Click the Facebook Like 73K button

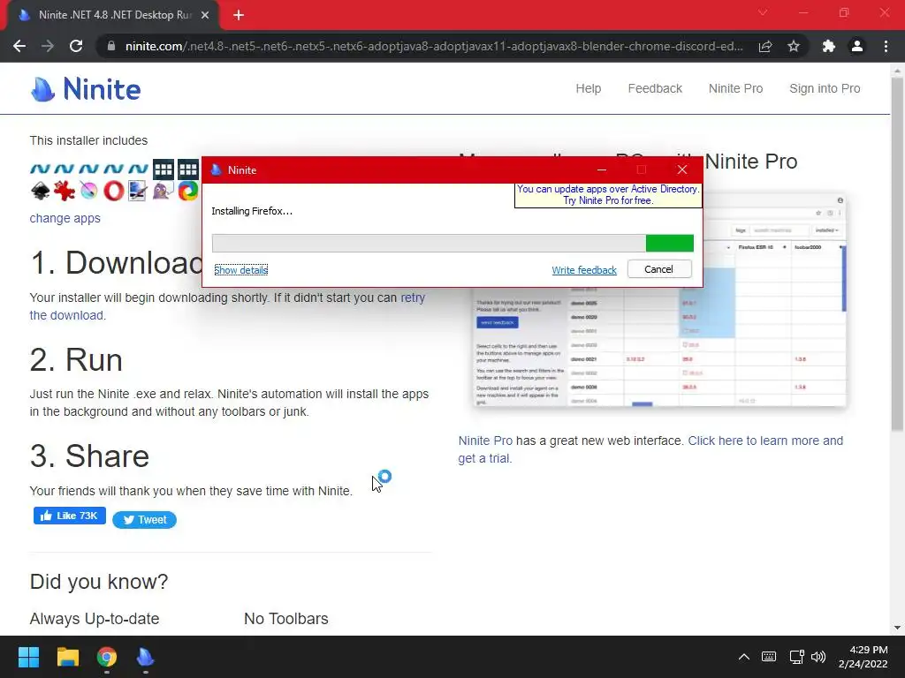pyautogui.click(x=69, y=516)
